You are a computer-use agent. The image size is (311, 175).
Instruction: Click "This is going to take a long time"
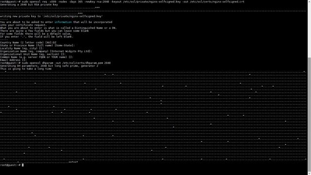(26, 69)
